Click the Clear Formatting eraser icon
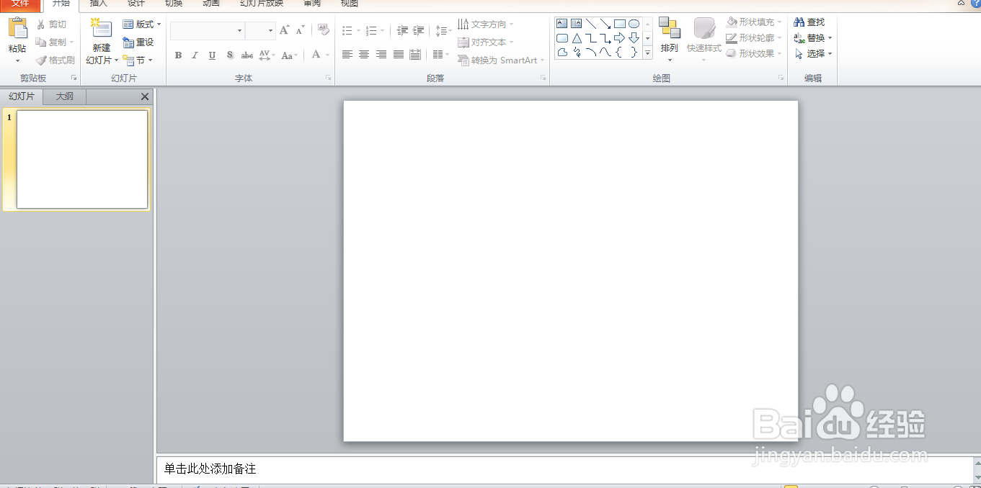Viewport: 981px width, 488px height. pos(324,30)
